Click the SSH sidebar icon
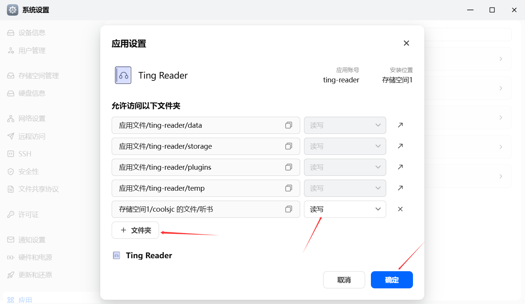 [11, 154]
